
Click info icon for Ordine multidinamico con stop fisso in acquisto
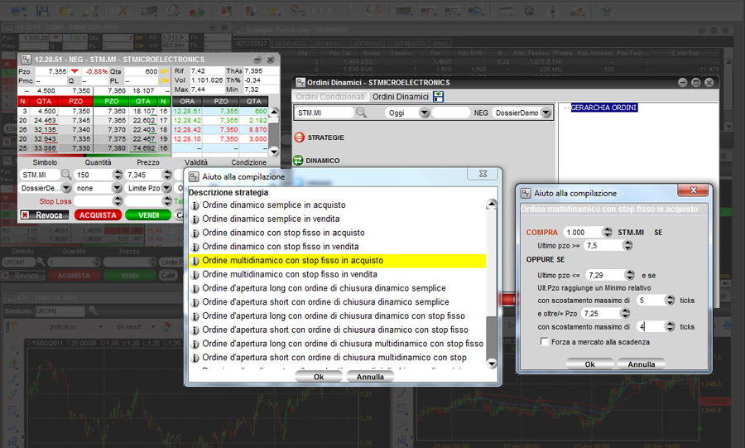click(195, 261)
